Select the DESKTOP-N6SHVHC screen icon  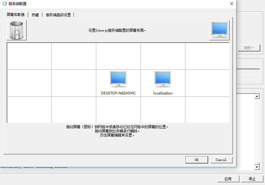pyautogui.click(x=118, y=79)
